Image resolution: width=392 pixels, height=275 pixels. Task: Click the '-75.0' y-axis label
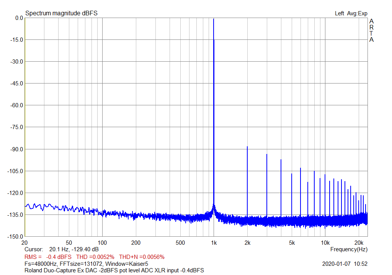[x=16, y=127]
